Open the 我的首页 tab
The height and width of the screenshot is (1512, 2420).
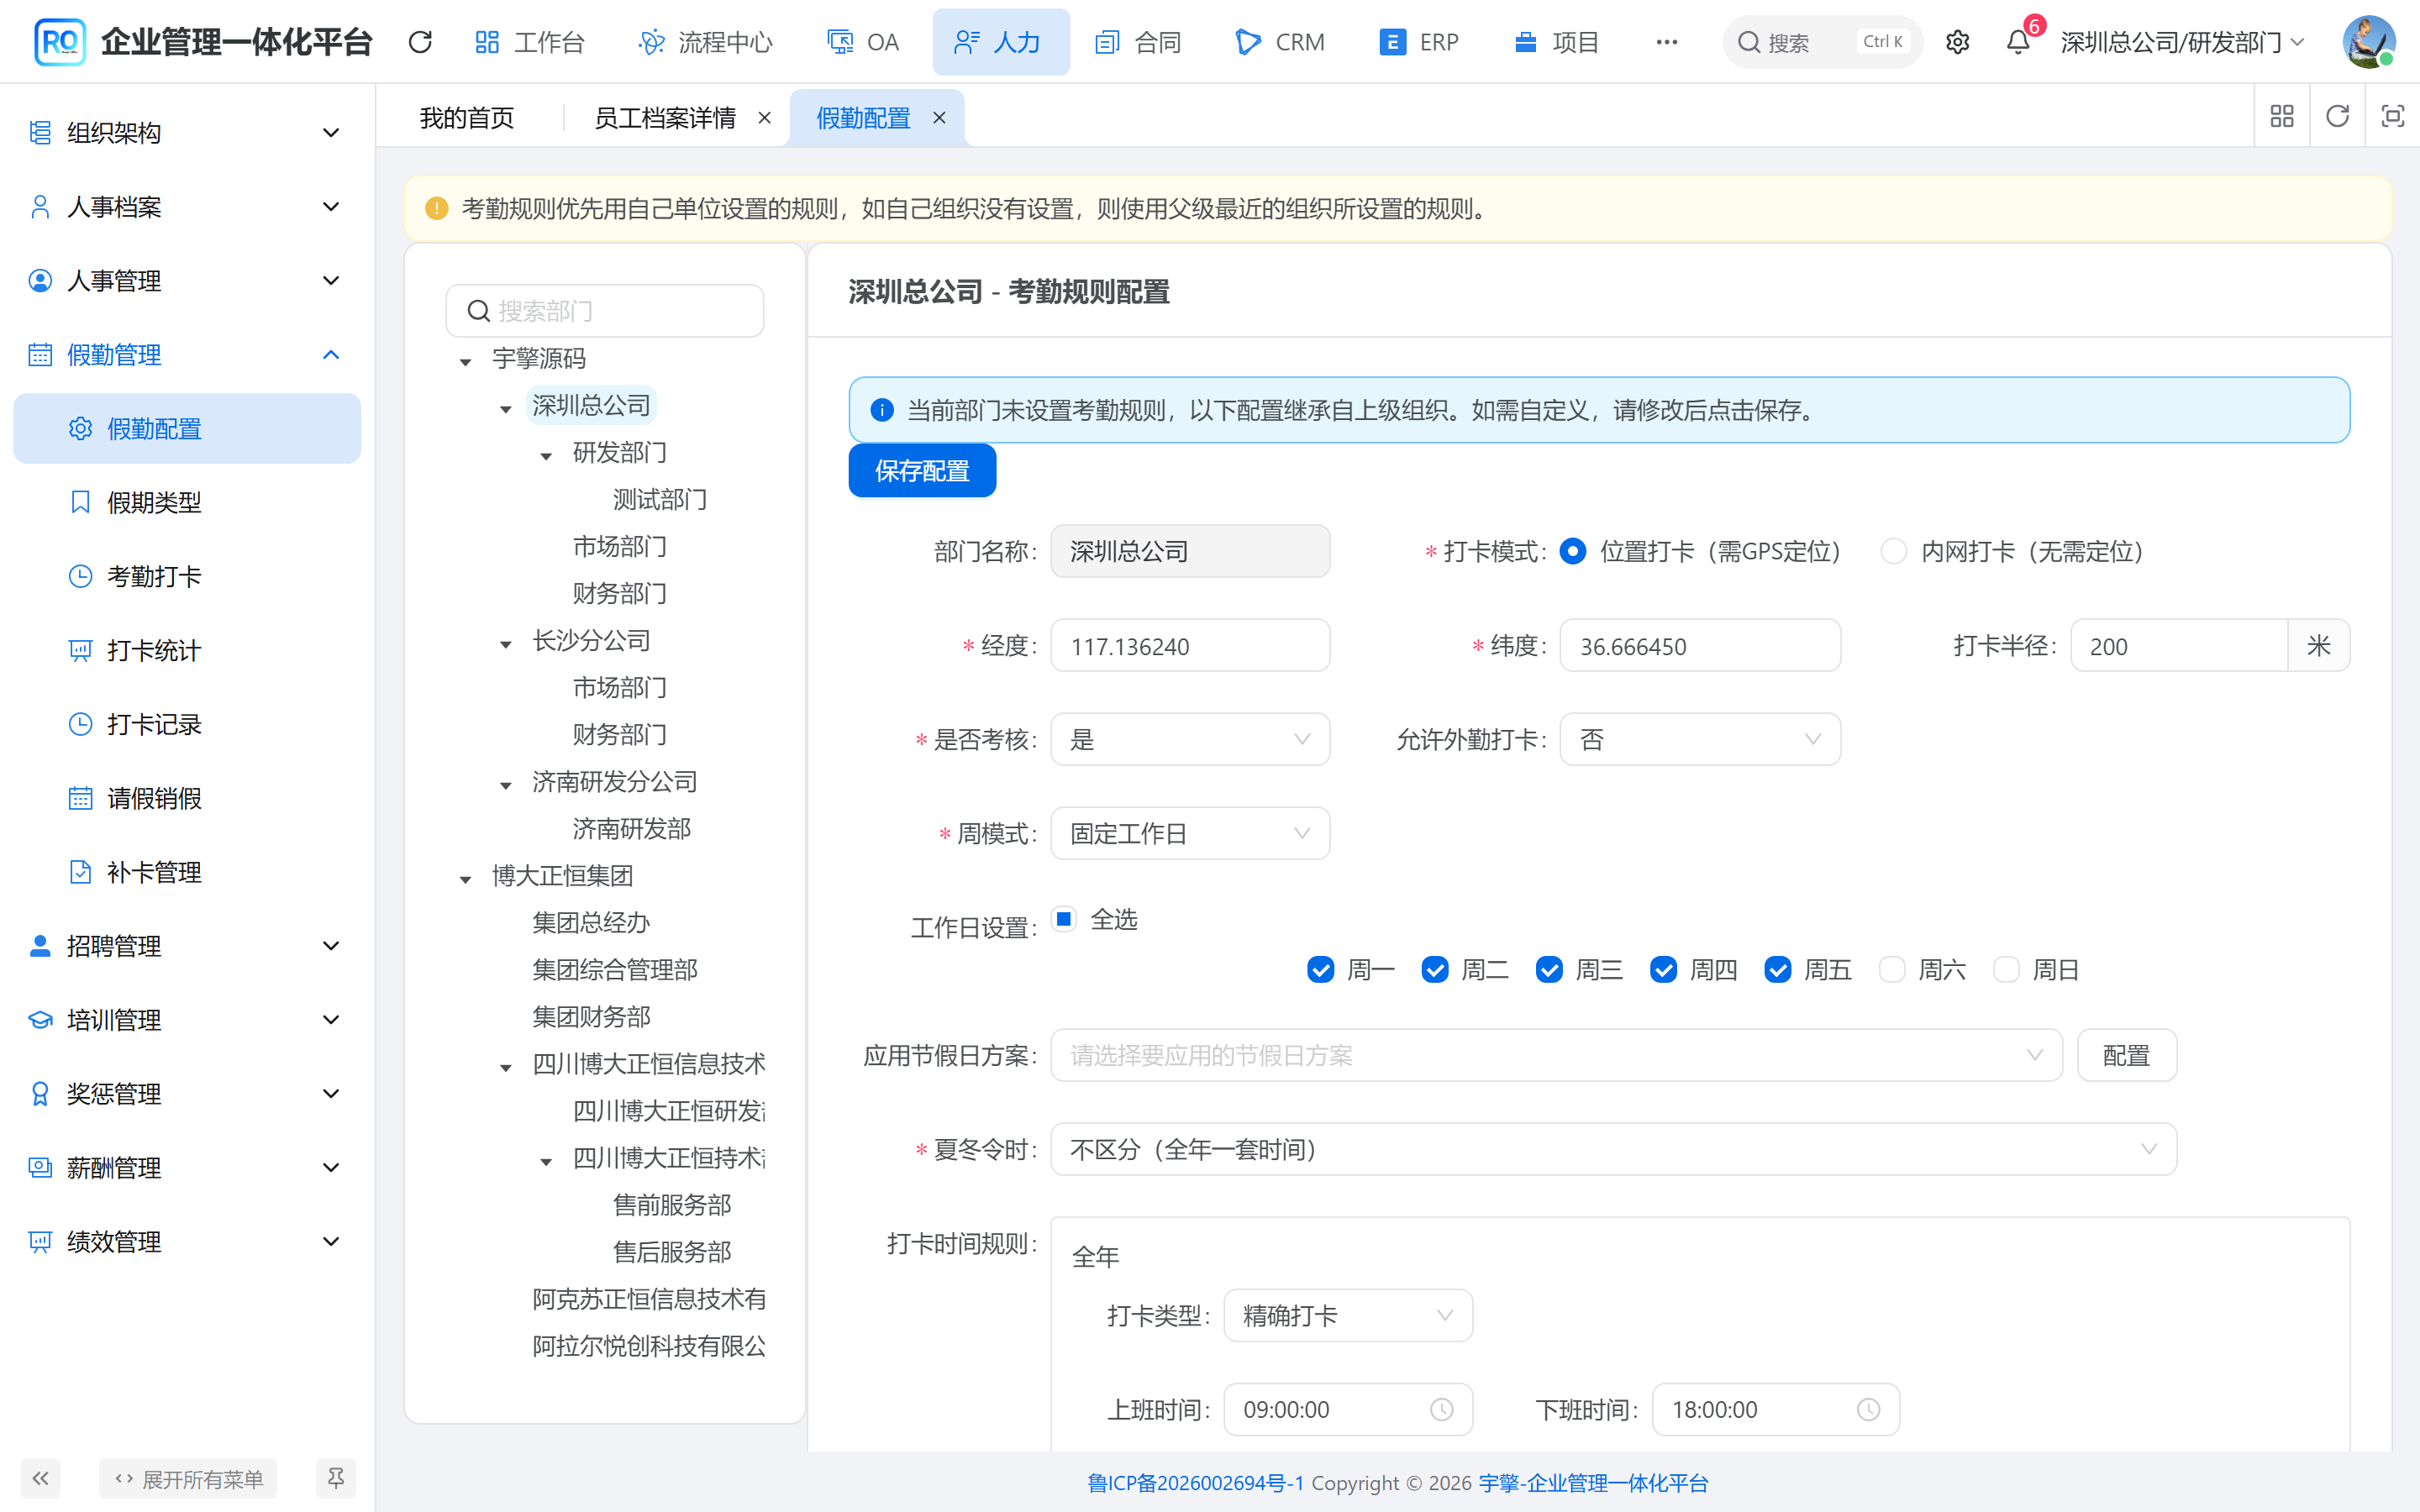(x=466, y=118)
